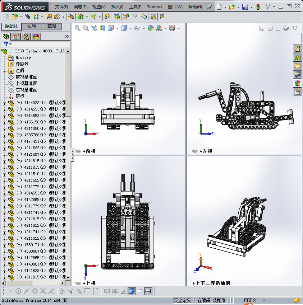The height and width of the screenshot is (305, 303).
Task: Select the 传感器 sensors item
Action: click(x=22, y=64)
